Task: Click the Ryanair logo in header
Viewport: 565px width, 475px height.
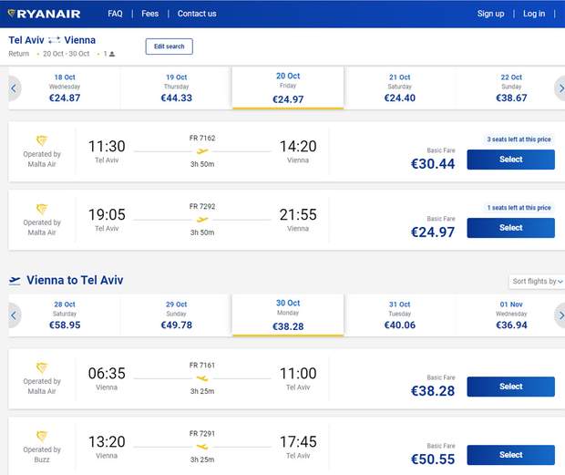Action: coord(44,14)
